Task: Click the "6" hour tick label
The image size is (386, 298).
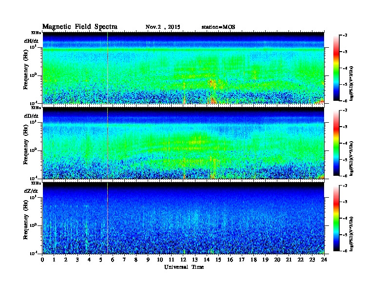Action: tap(113, 260)
